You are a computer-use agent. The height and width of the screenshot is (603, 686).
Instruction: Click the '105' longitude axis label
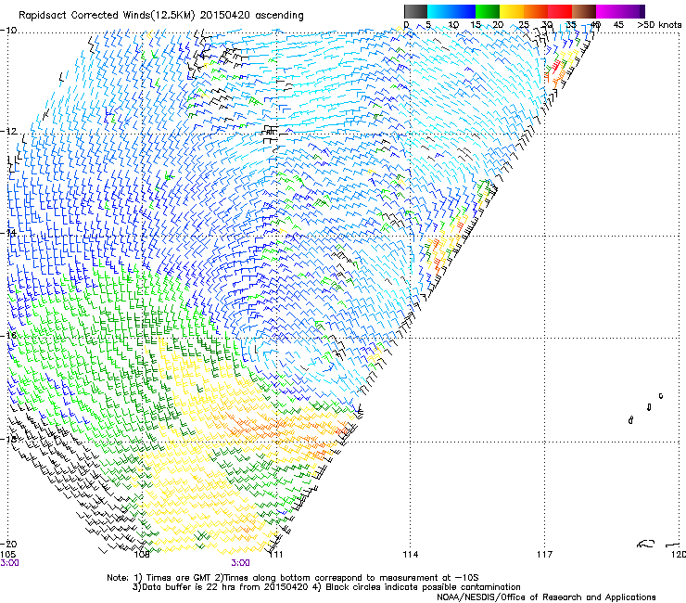(x=8, y=555)
